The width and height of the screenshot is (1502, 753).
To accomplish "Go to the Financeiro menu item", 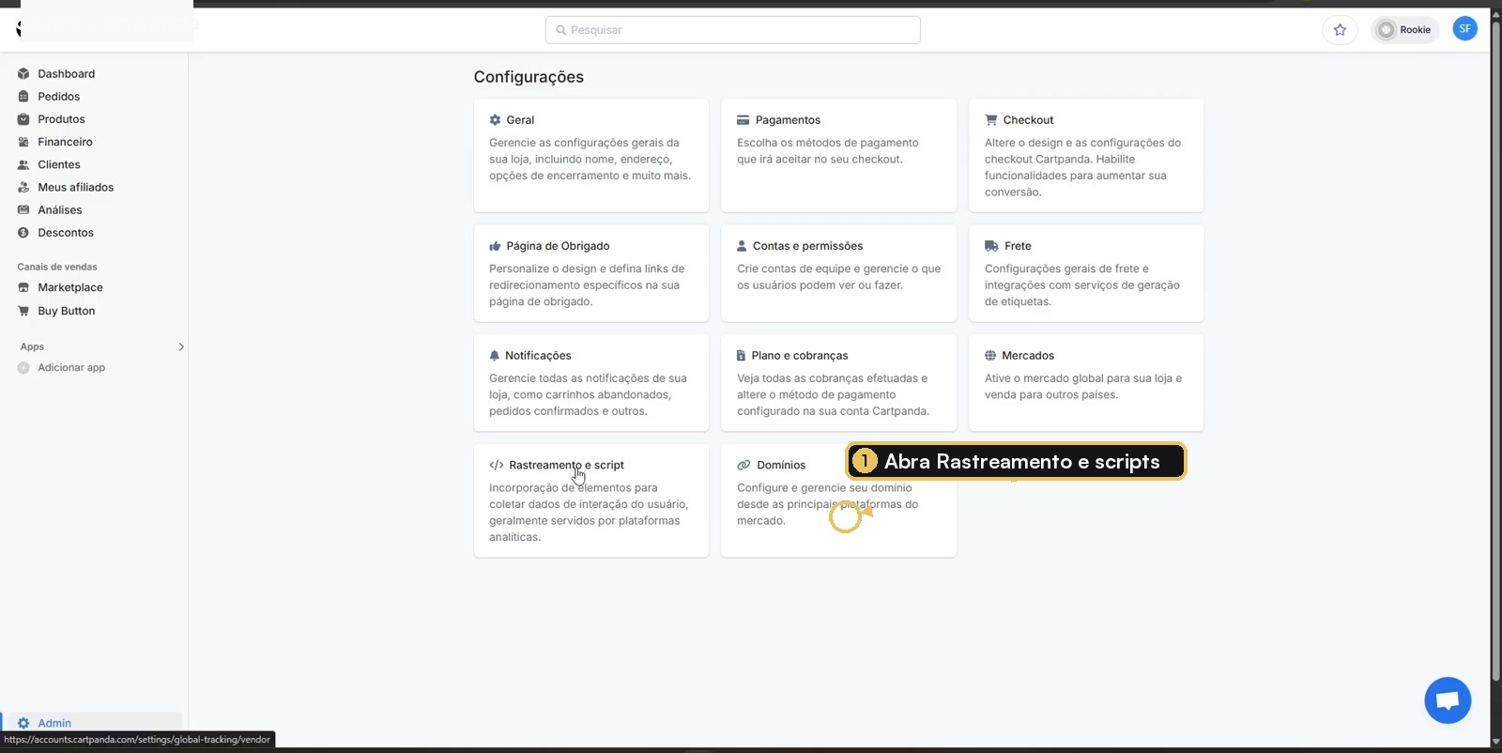I will click(x=65, y=142).
